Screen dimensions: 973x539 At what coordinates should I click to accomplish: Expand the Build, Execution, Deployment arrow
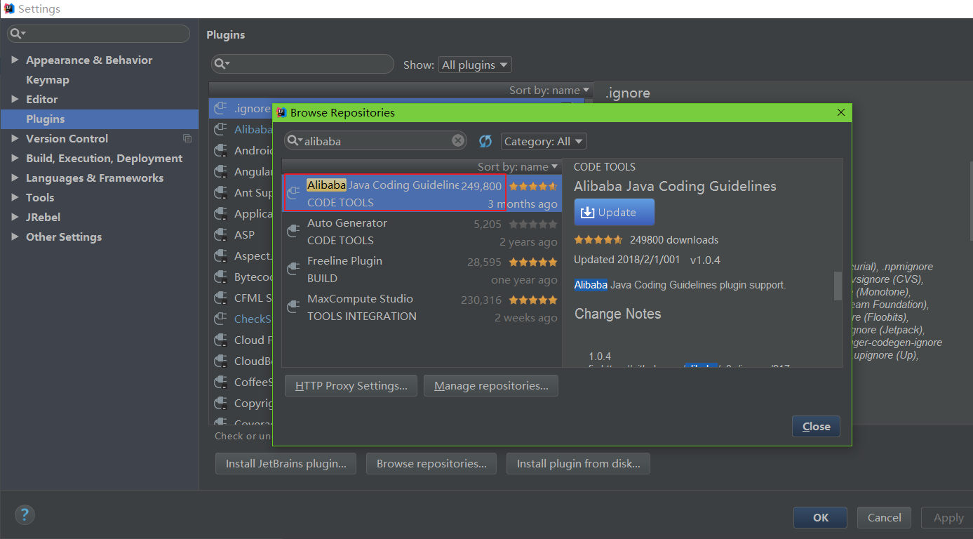[15, 158]
